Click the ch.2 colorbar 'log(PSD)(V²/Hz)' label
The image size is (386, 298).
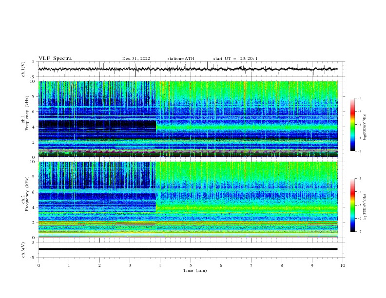pyautogui.click(x=365, y=207)
